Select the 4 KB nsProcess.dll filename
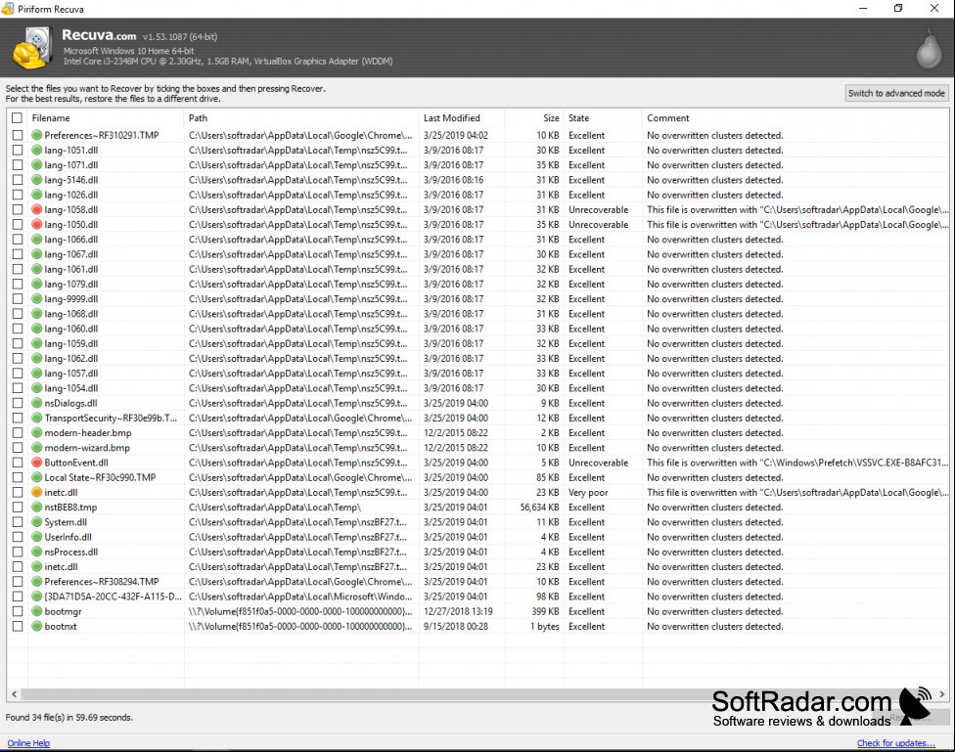Image resolution: width=955 pixels, height=752 pixels. [x=70, y=552]
